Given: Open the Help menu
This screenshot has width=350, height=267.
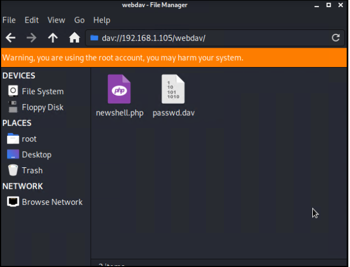Looking at the screenshot, I should pyautogui.click(x=102, y=20).
